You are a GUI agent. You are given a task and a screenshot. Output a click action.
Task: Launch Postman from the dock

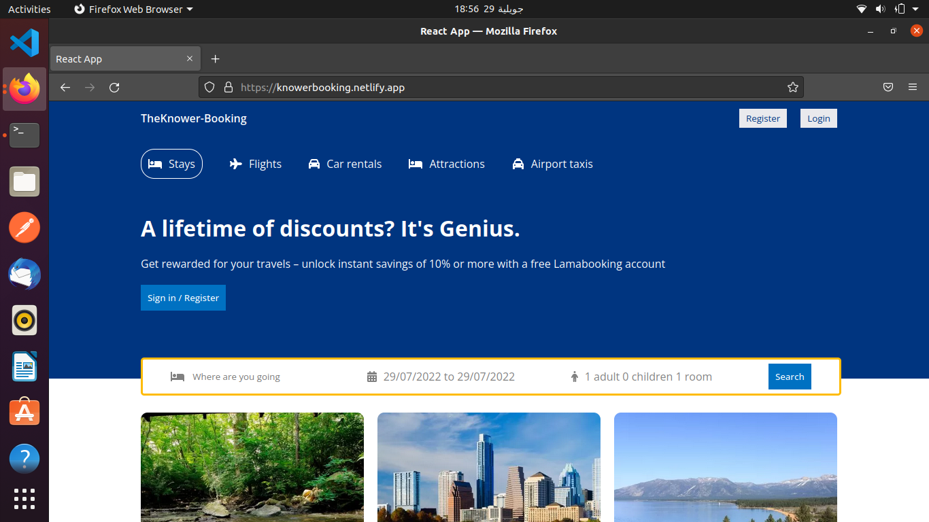24,228
